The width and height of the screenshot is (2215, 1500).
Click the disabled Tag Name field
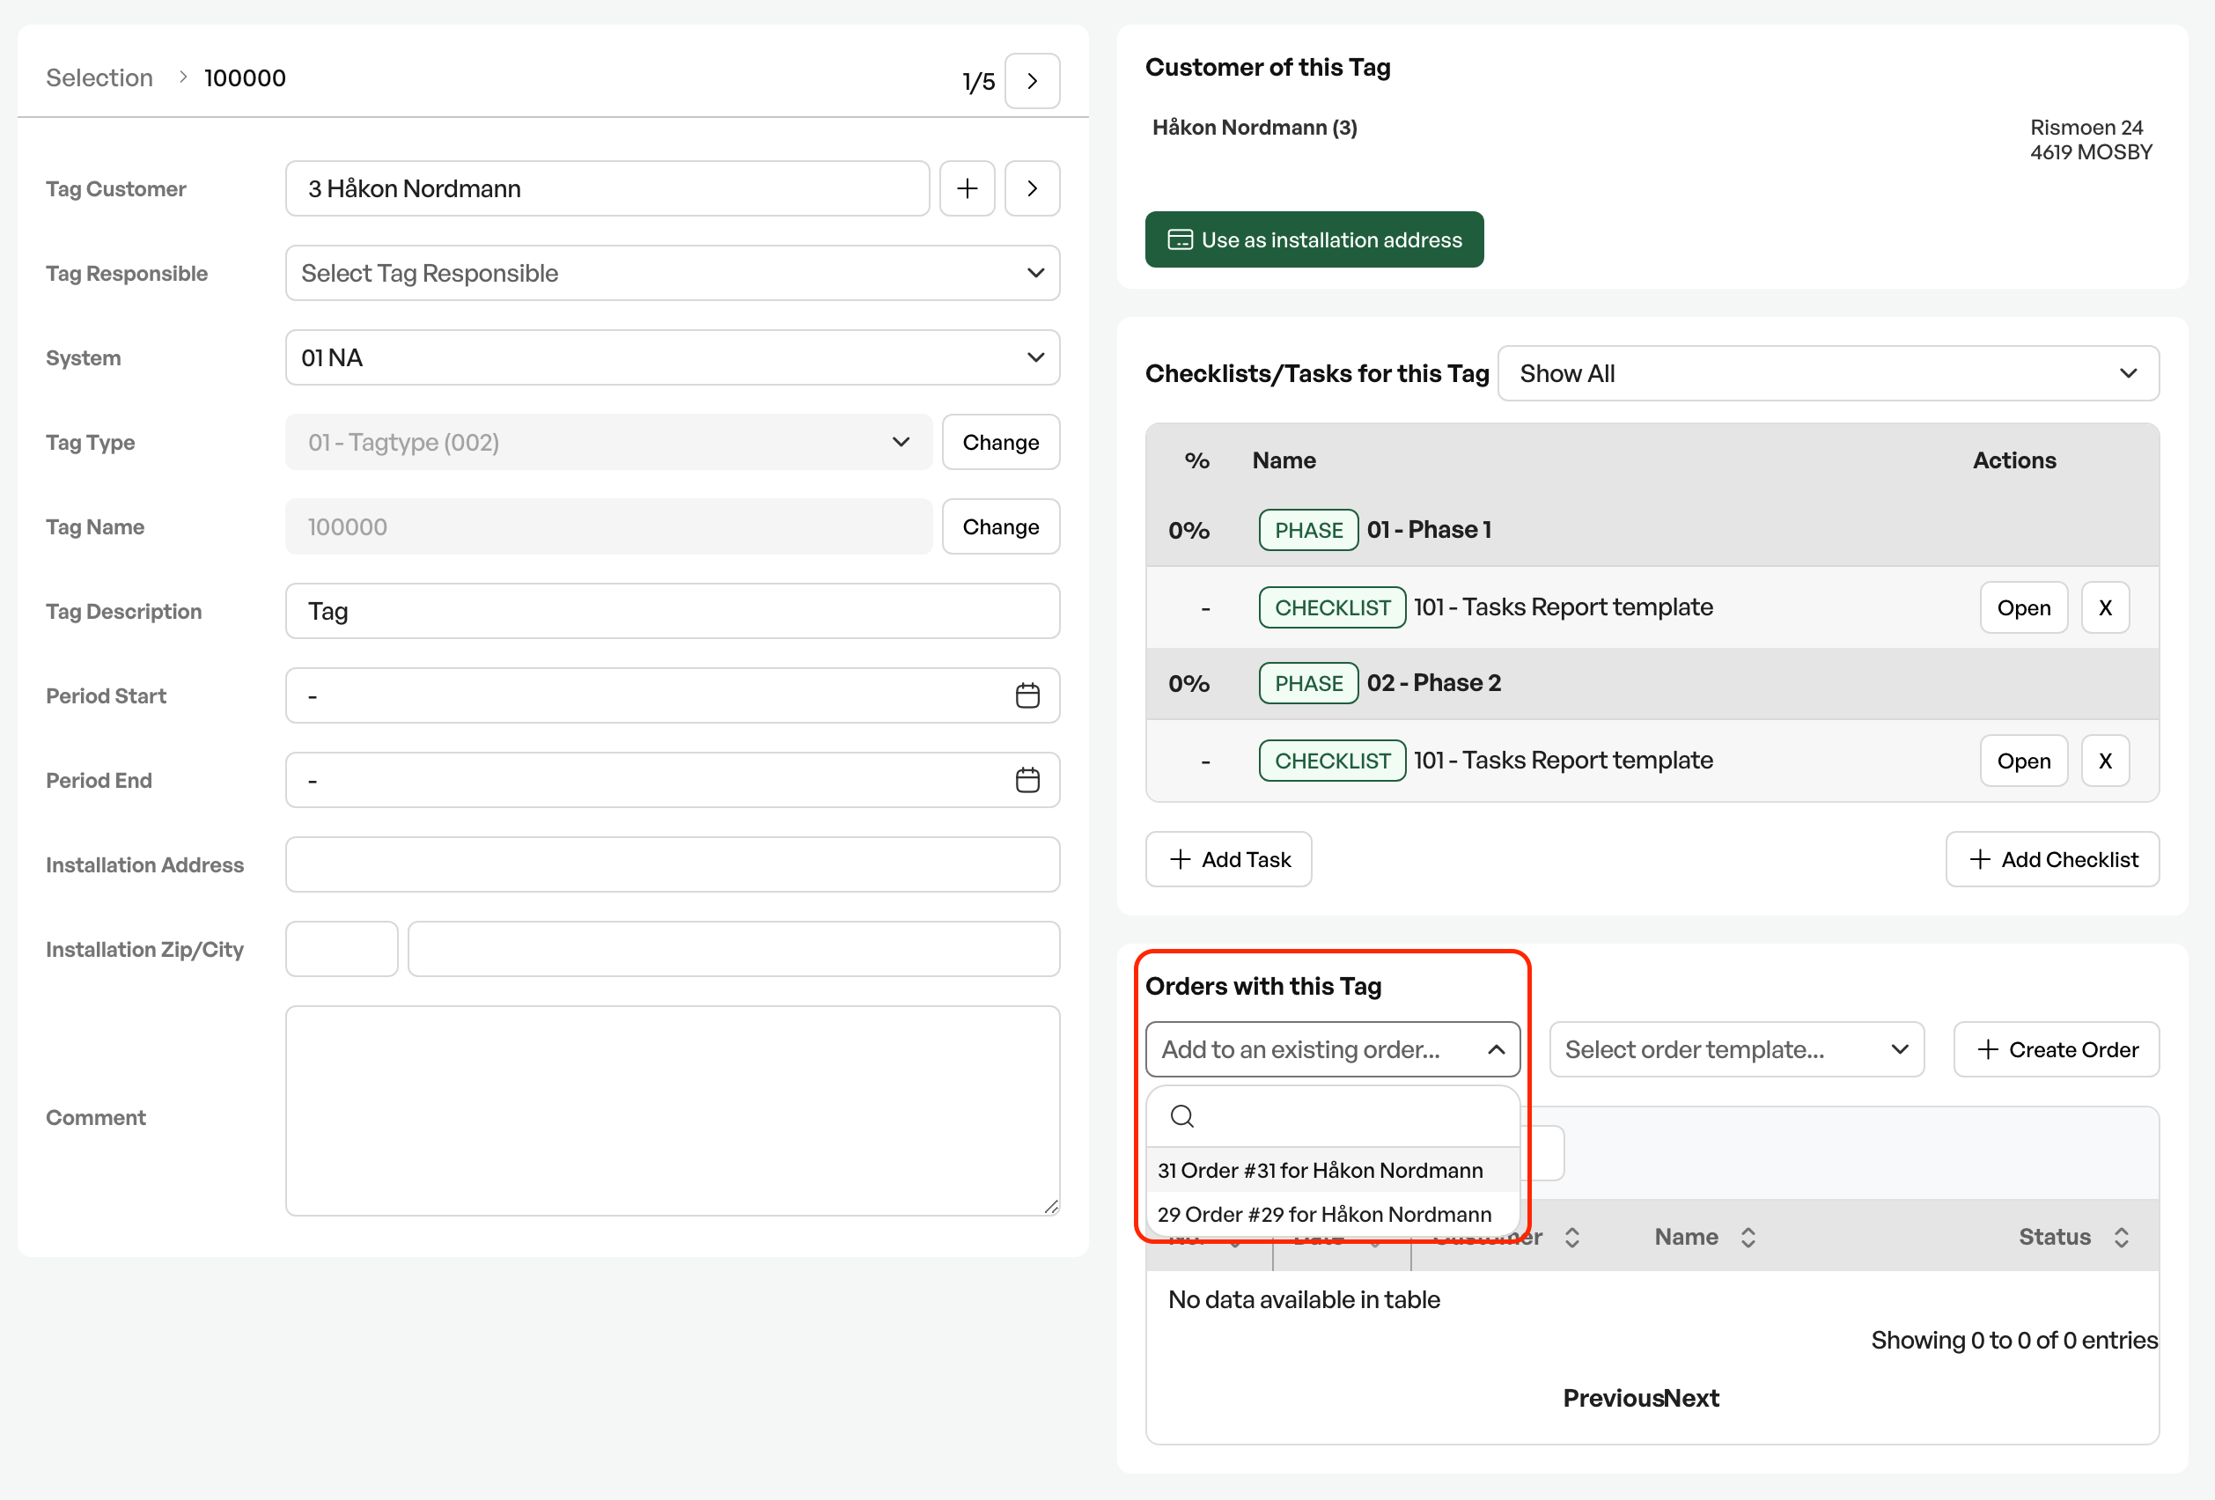[609, 527]
